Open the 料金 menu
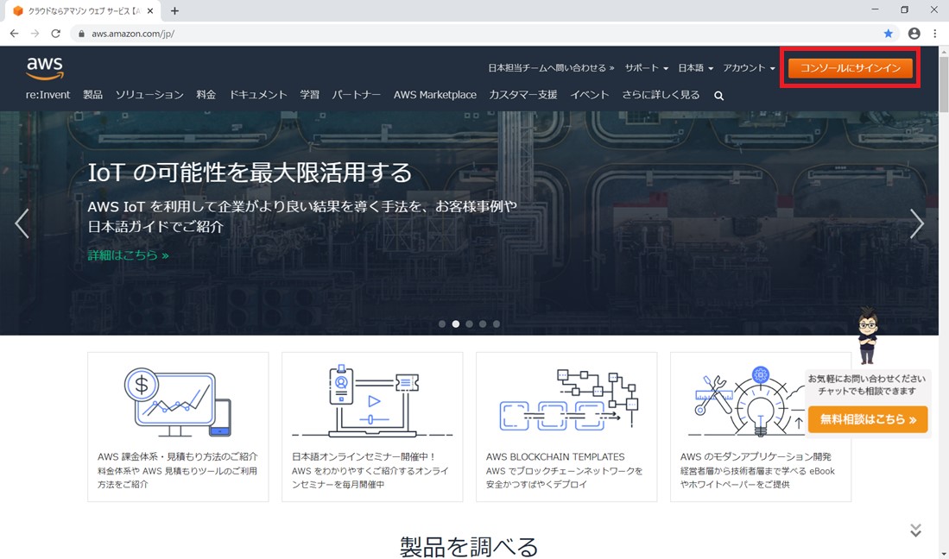Viewport: 949px width, 559px height. (x=206, y=95)
